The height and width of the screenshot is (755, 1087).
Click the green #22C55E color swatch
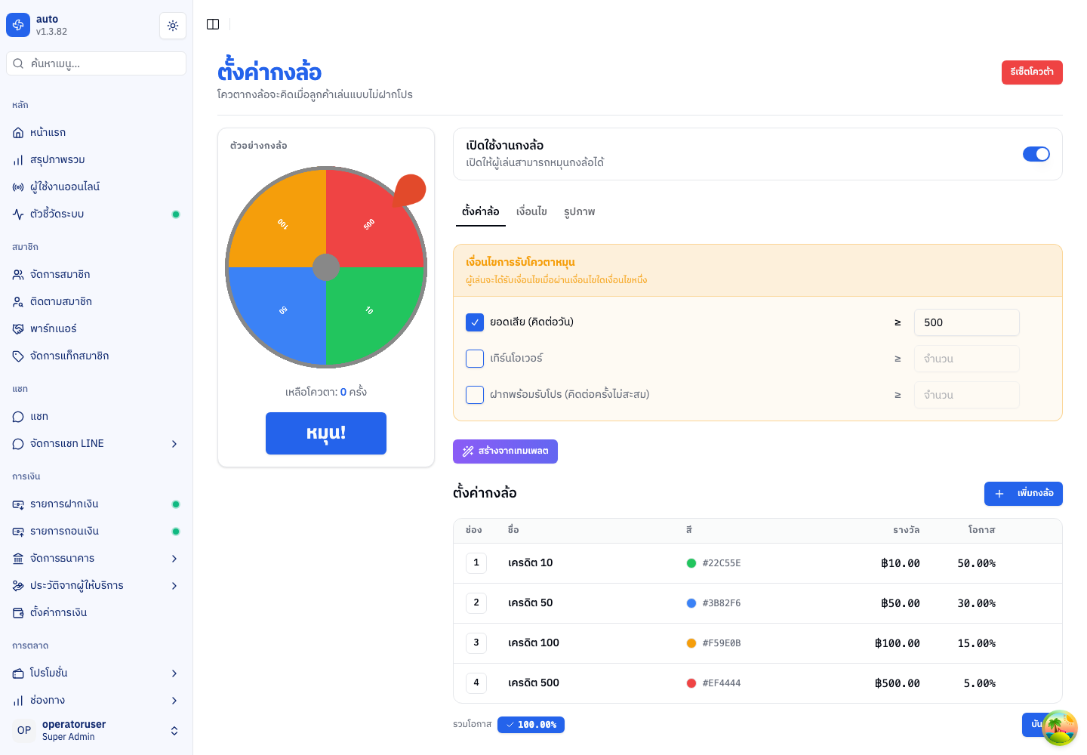point(691,563)
